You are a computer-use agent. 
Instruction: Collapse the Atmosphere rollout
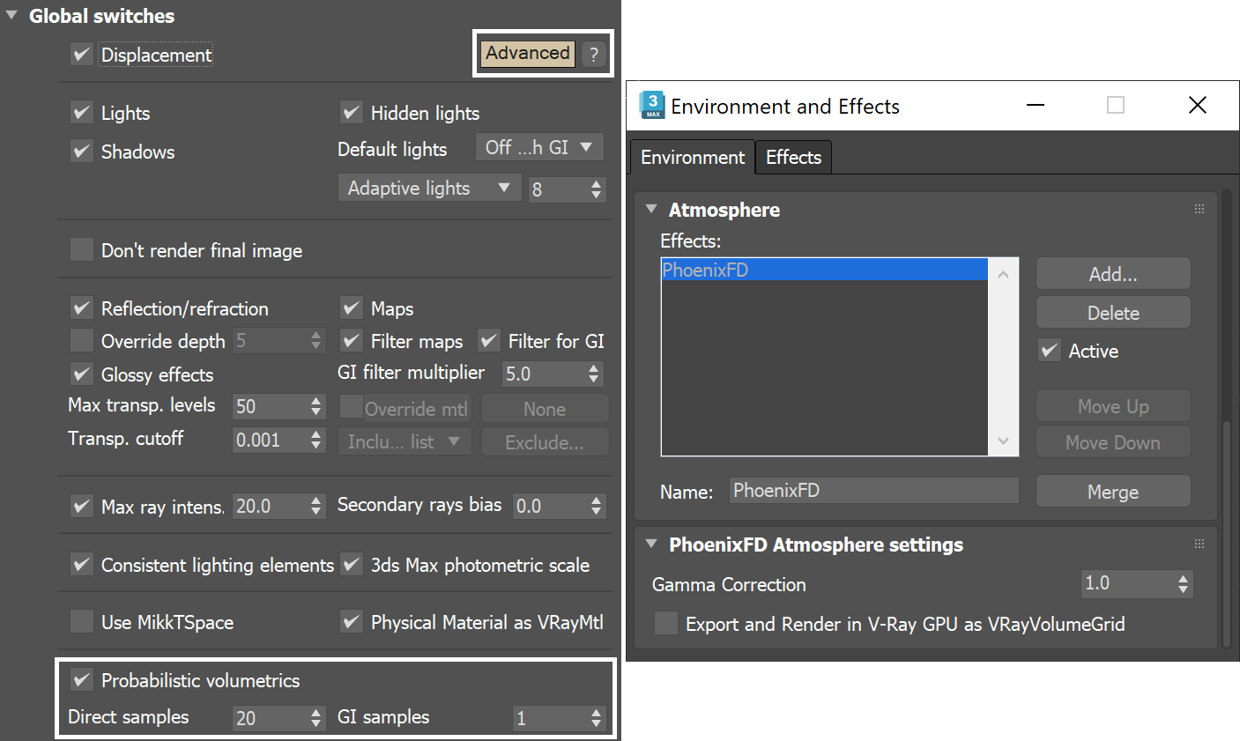(651, 210)
